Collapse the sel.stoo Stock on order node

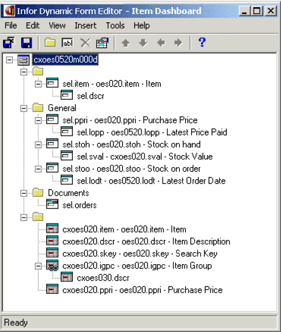pyautogui.click(x=38, y=169)
